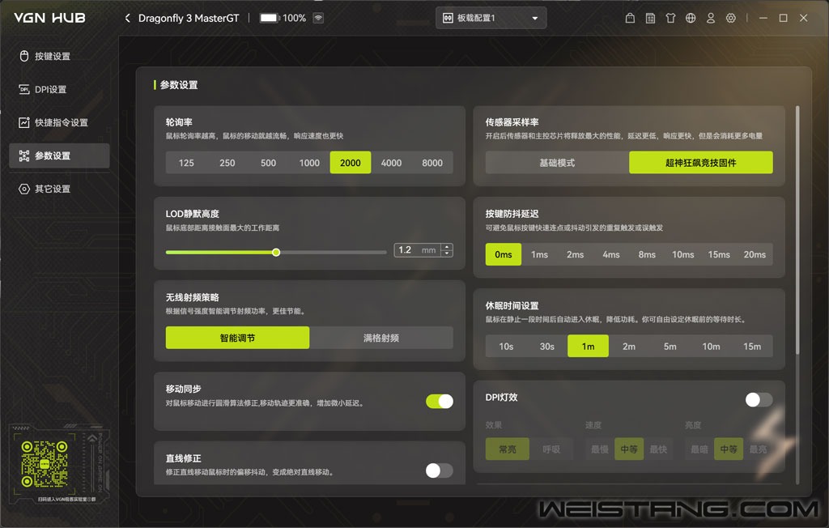Click the mouse icon beside 按键设置
This screenshot has height=528, width=829.
tap(23, 56)
